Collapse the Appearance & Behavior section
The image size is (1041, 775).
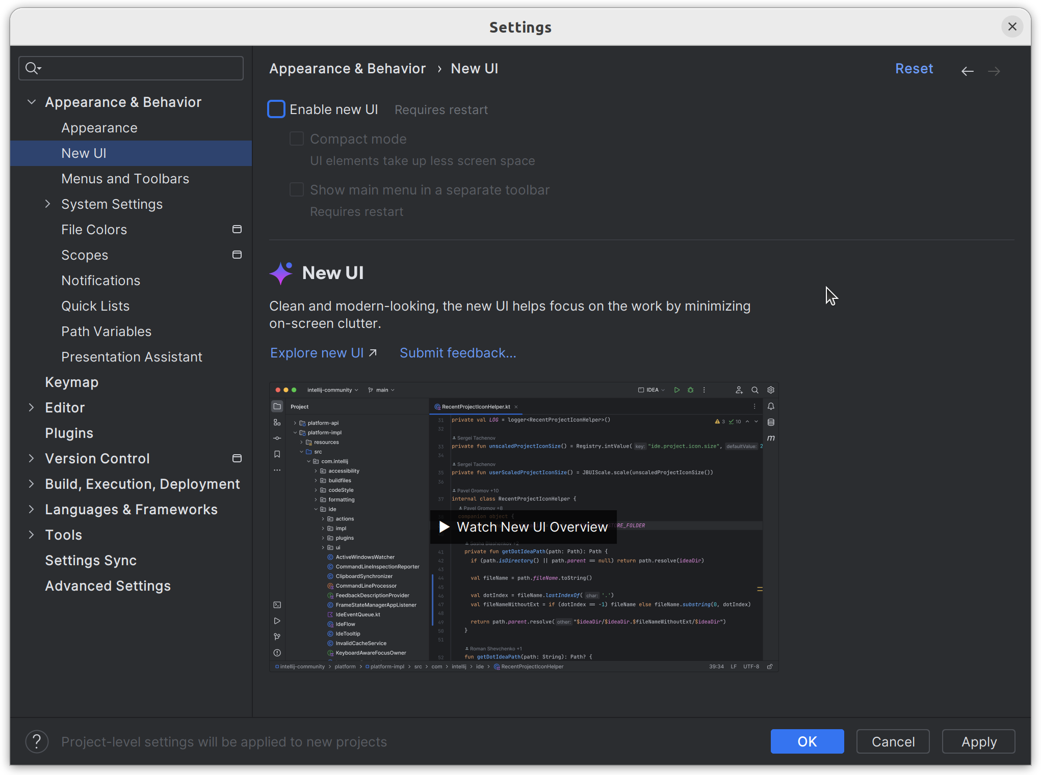tap(32, 102)
